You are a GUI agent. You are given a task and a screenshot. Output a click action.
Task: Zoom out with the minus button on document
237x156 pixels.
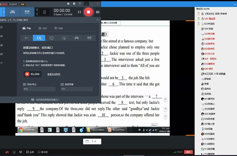(x=165, y=116)
